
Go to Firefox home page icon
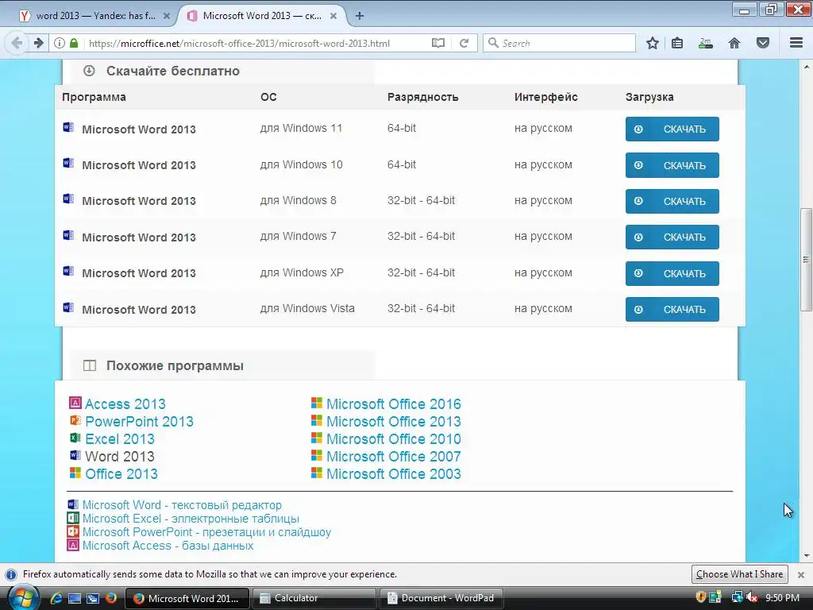pos(734,43)
